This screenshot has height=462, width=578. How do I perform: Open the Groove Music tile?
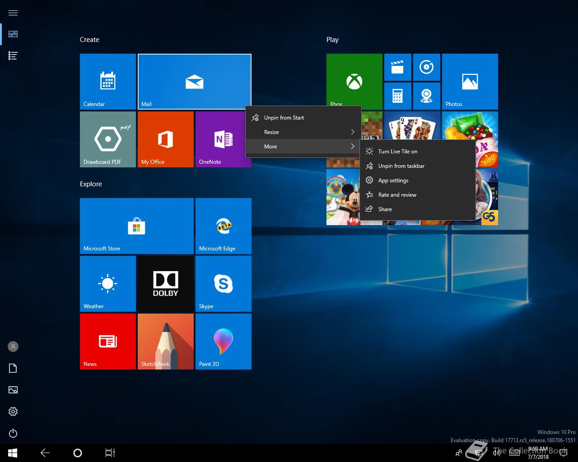(x=427, y=67)
